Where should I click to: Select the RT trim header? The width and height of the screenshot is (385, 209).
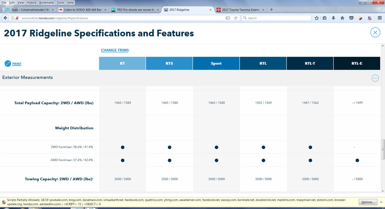[122, 63]
